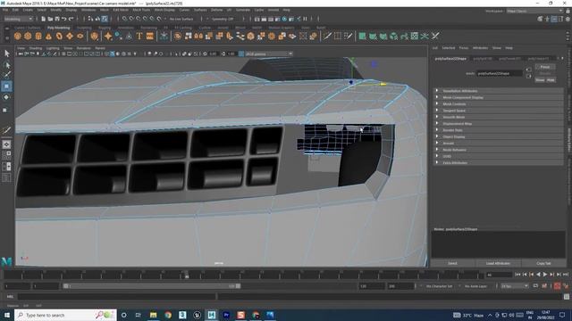572x321 pixels.
Task: Expand the Smooth Mesh section
Action: 499,117
